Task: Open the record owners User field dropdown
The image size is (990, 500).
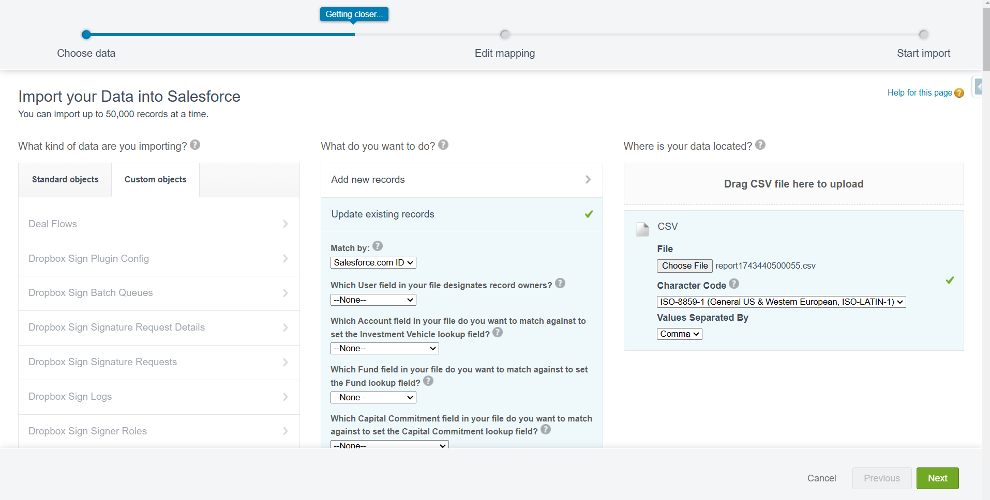Action: (373, 300)
